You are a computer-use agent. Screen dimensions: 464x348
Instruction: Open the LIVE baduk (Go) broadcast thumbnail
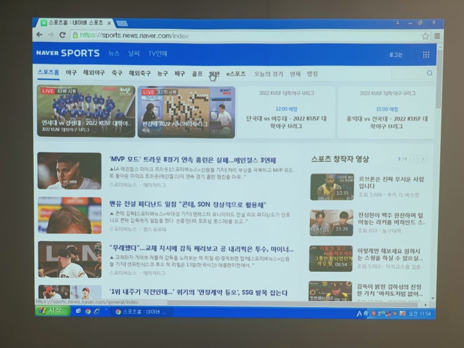click(186, 112)
